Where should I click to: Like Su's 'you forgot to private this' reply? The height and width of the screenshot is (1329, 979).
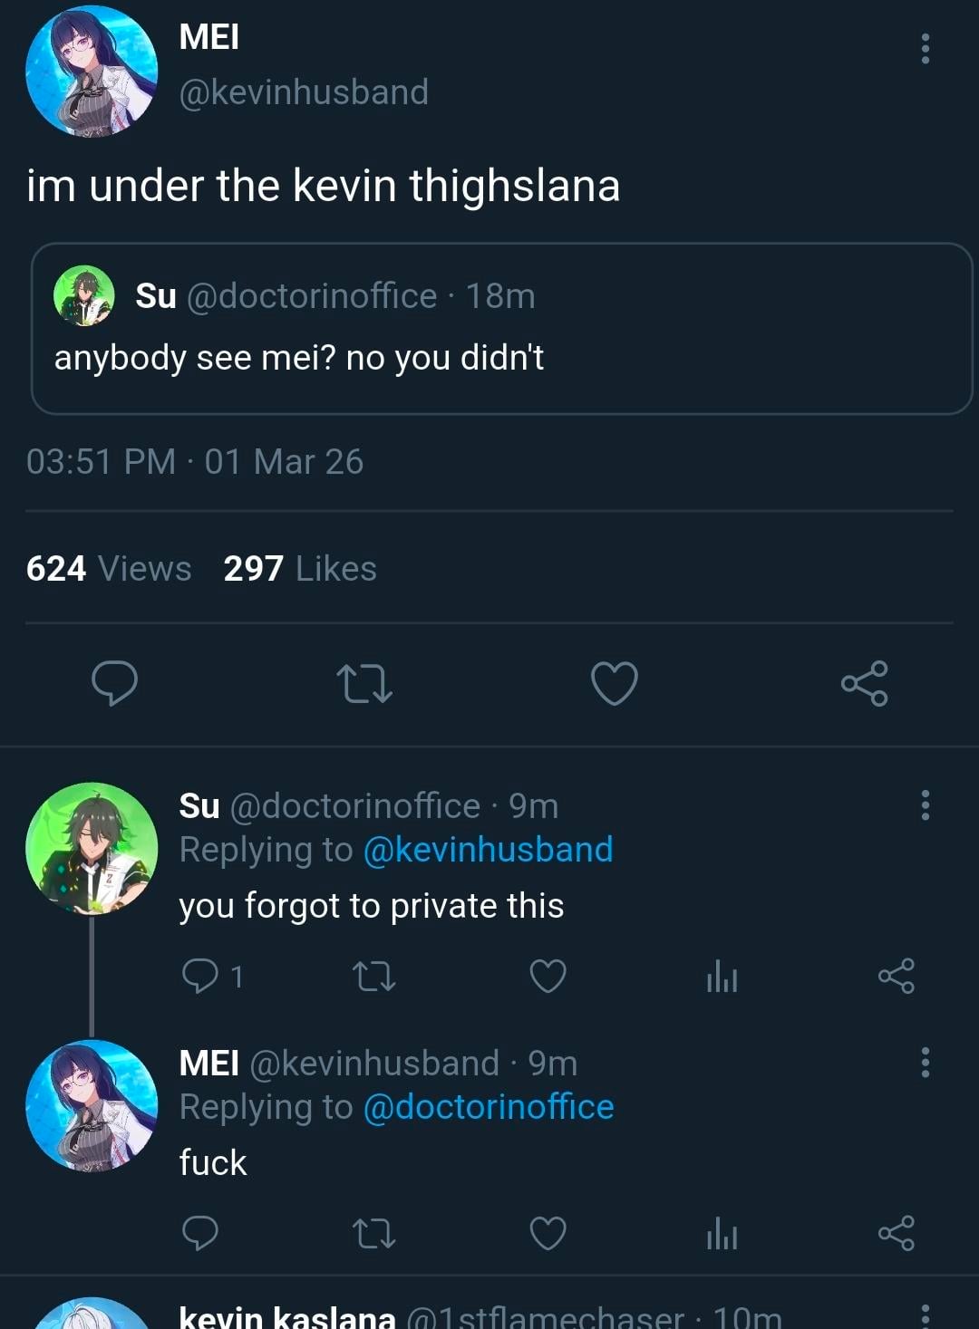click(x=548, y=977)
